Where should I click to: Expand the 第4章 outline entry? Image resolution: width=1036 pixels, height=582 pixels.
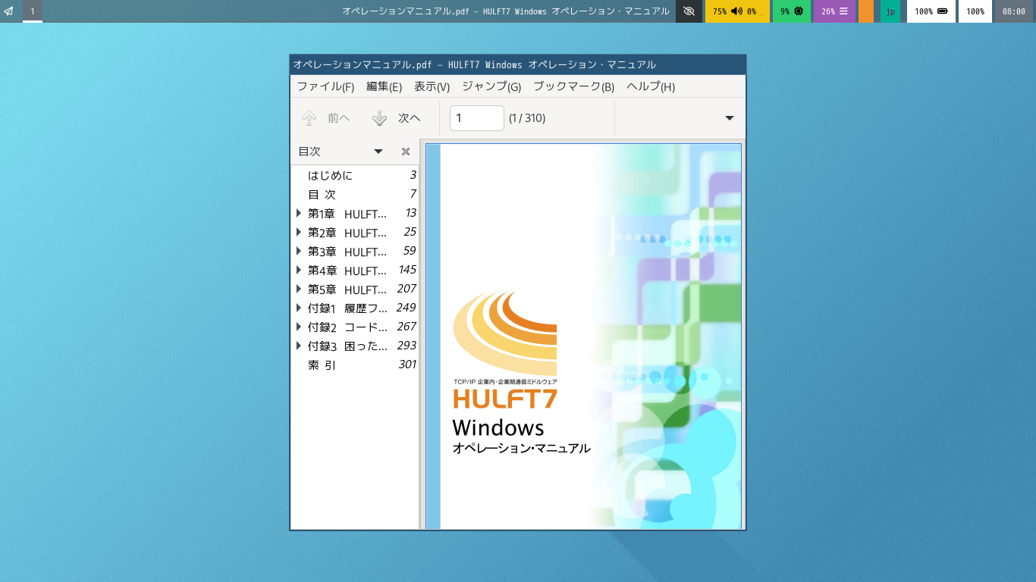pyautogui.click(x=299, y=270)
